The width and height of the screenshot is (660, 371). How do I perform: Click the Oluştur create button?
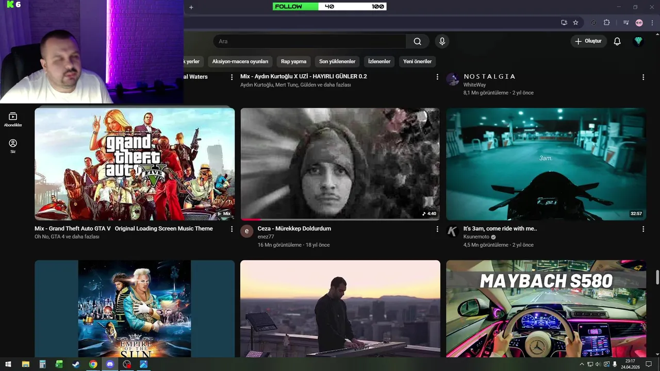click(x=588, y=41)
